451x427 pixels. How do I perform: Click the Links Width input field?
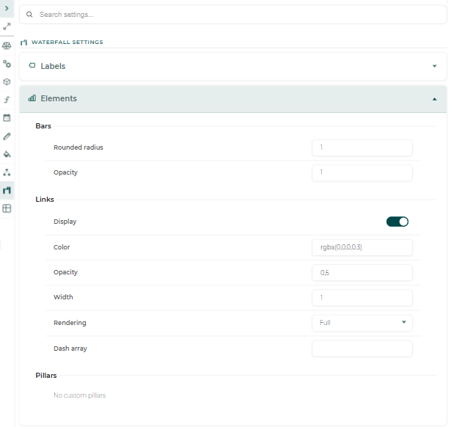362,298
